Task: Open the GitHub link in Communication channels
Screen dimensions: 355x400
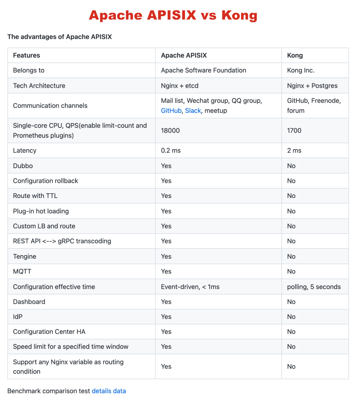Action: pyautogui.click(x=171, y=111)
